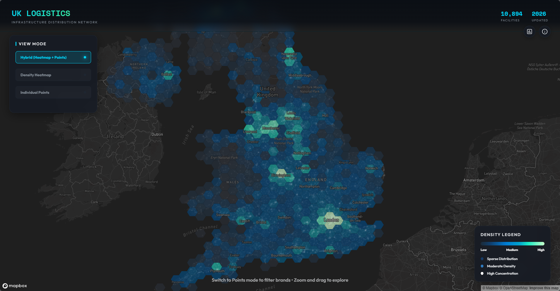Select Hybrid (Heatmap + Points) view mode
This screenshot has width=560, height=291.
(x=53, y=57)
